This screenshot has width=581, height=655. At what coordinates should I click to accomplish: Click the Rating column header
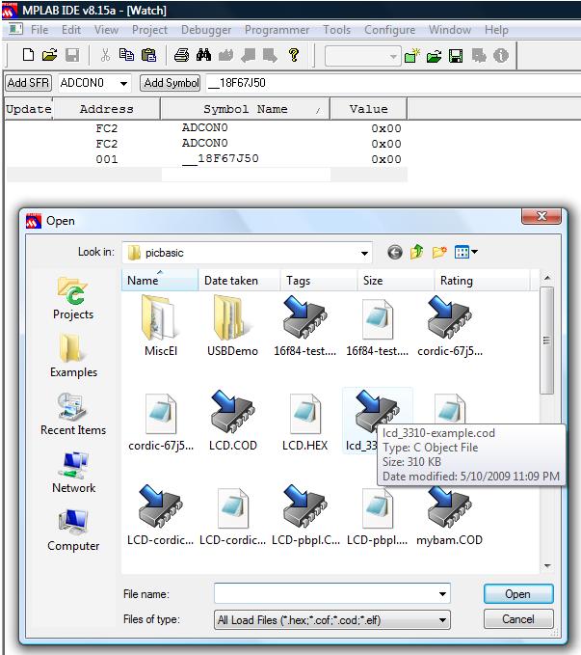click(x=481, y=281)
